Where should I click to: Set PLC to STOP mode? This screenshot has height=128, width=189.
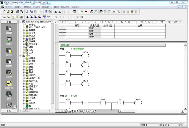coord(86,12)
